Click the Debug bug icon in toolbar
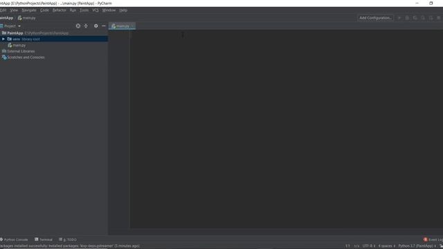The height and width of the screenshot is (249, 443). [407, 18]
